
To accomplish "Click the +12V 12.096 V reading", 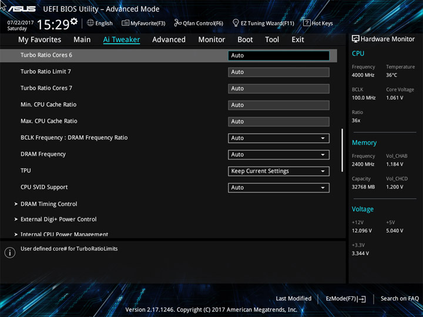I will [361, 231].
